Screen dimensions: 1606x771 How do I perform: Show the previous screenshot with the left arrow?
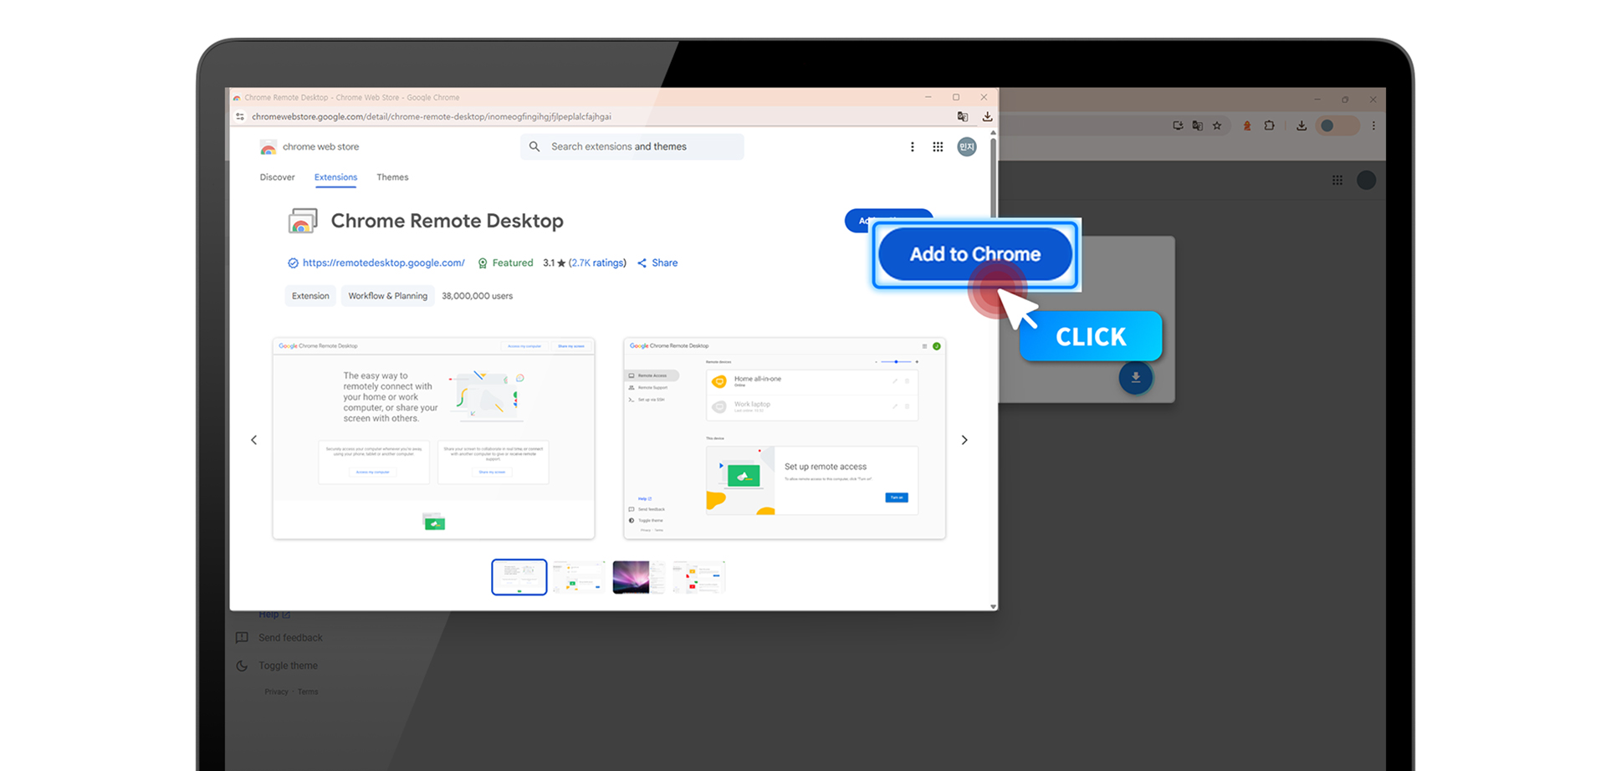[254, 440]
